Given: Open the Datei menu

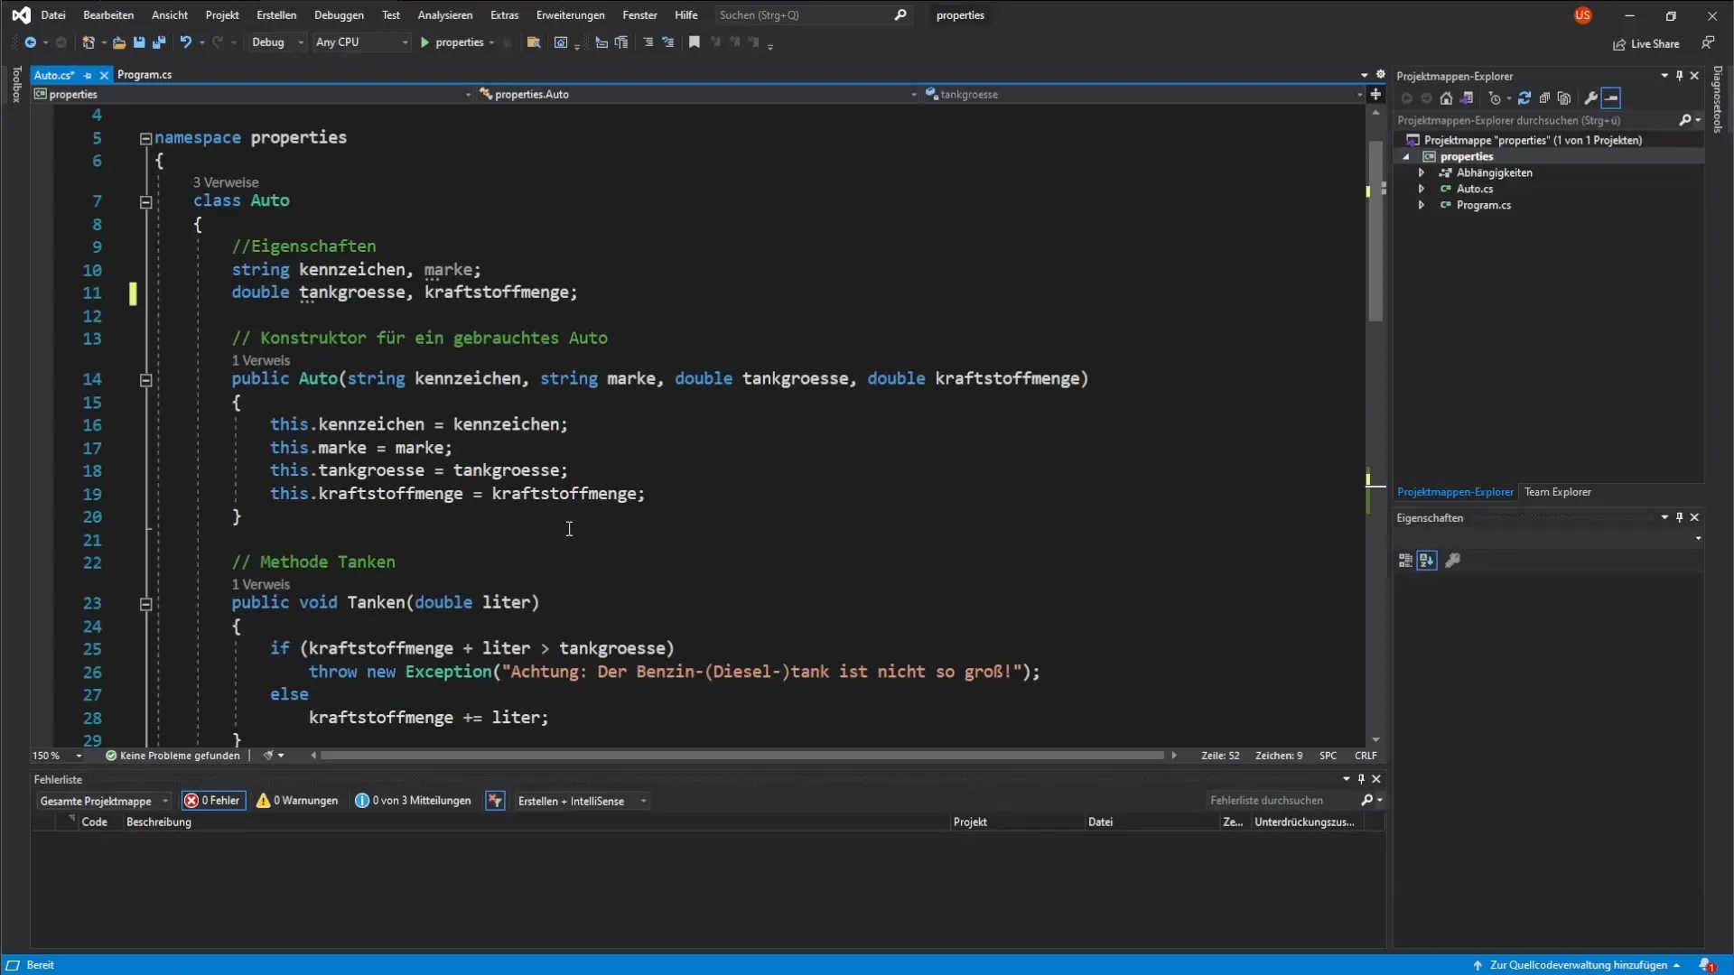Looking at the screenshot, I should pos(53,15).
